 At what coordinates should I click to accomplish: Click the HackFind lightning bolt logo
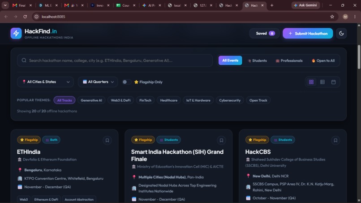[x=16, y=34]
